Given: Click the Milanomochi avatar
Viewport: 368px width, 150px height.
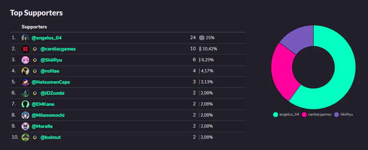Looking at the screenshot, I should 25,115.
